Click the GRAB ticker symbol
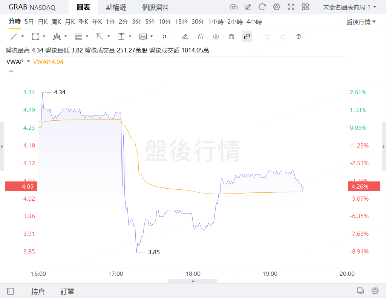This screenshot has height=298, width=386. 18,7
